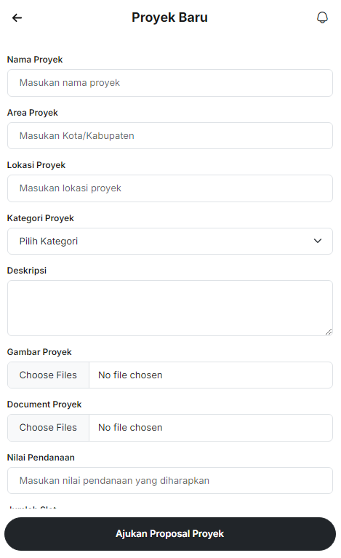Viewport: 341px width, 558px height.
Task: Click No file chosen under Document Proyek
Action: [130, 427]
